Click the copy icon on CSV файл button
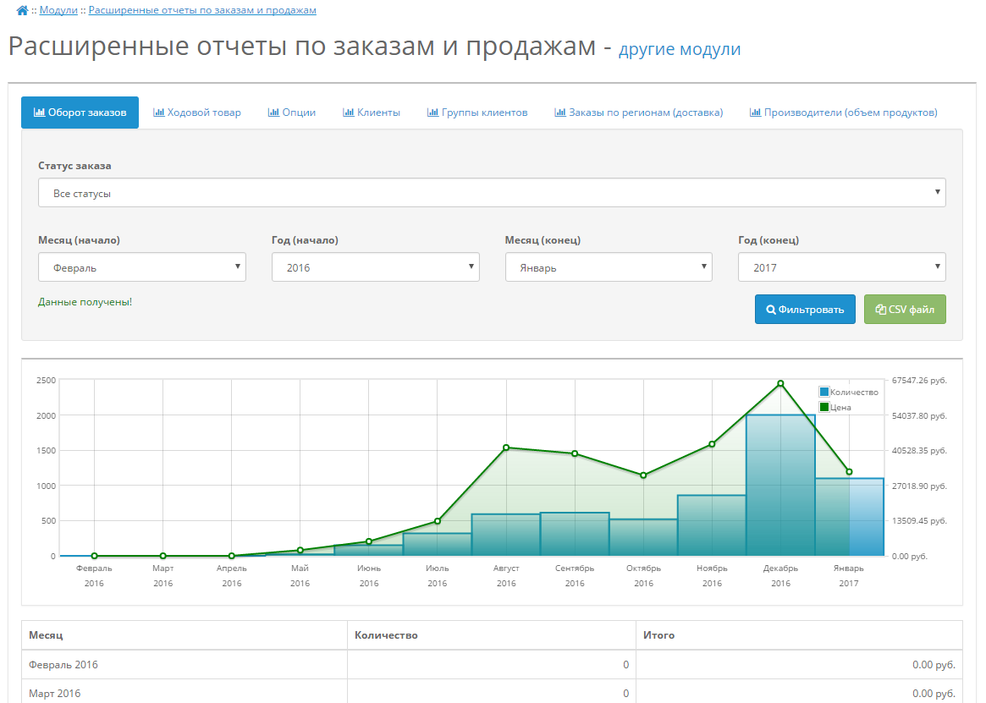 click(880, 310)
